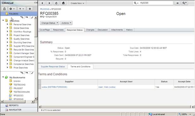Open the Create New dropdown
This screenshot has height=116, width=195.
(77, 3)
